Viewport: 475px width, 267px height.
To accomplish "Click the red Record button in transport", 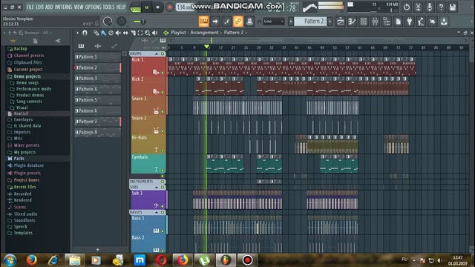I will click(x=169, y=7).
